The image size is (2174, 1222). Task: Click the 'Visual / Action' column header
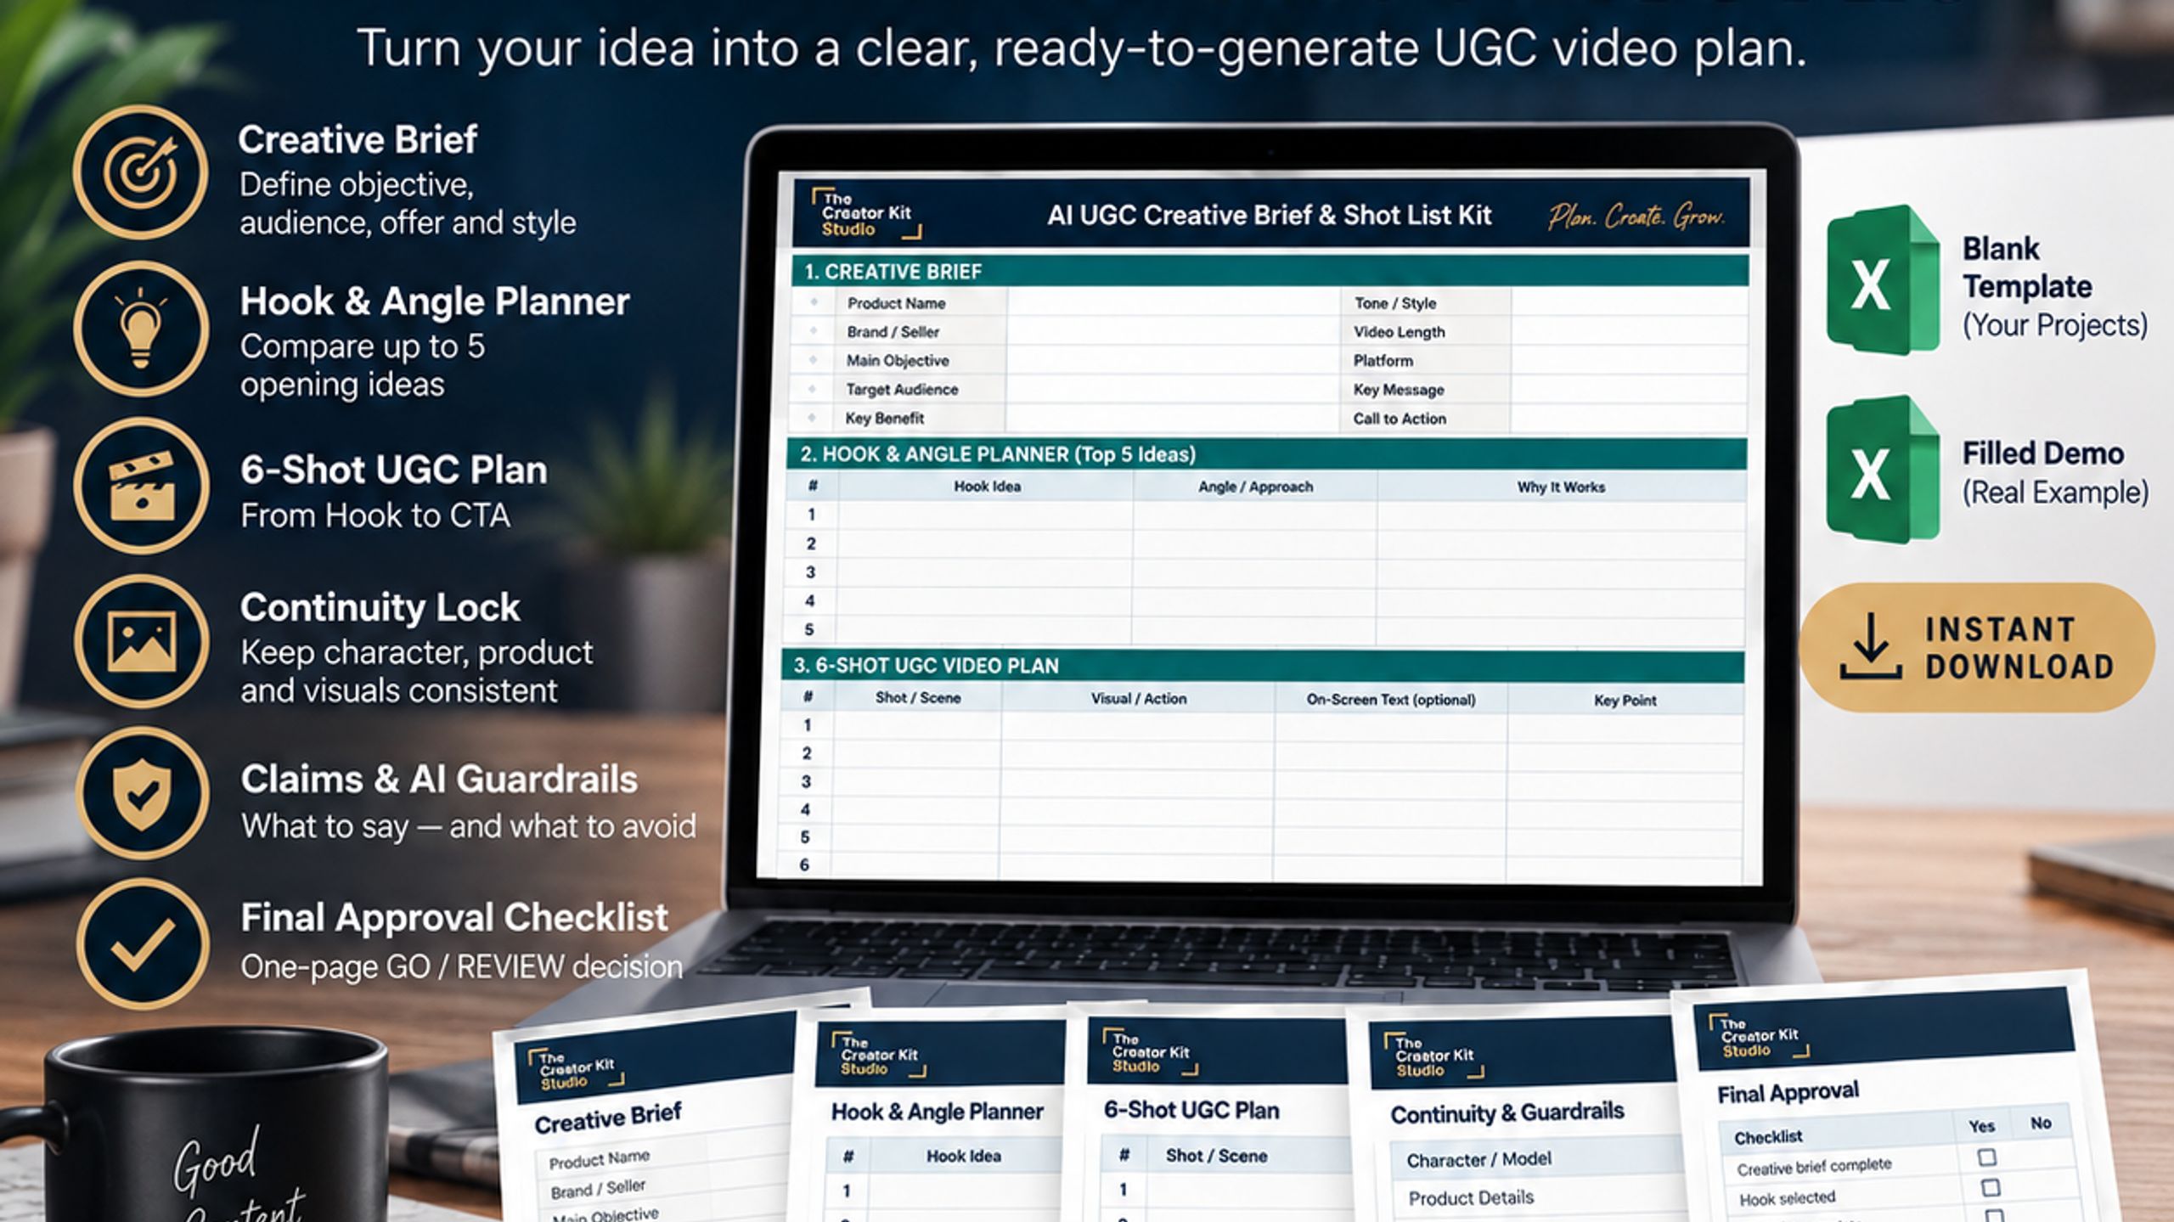1138,699
